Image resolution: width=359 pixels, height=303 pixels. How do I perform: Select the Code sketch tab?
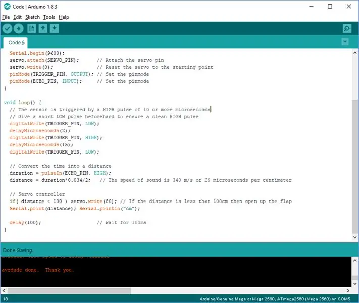16,43
